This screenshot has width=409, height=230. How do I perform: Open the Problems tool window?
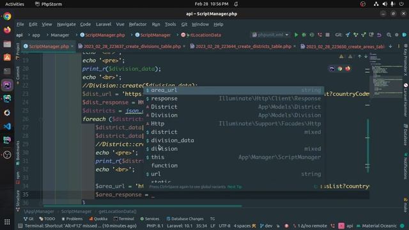72,218
